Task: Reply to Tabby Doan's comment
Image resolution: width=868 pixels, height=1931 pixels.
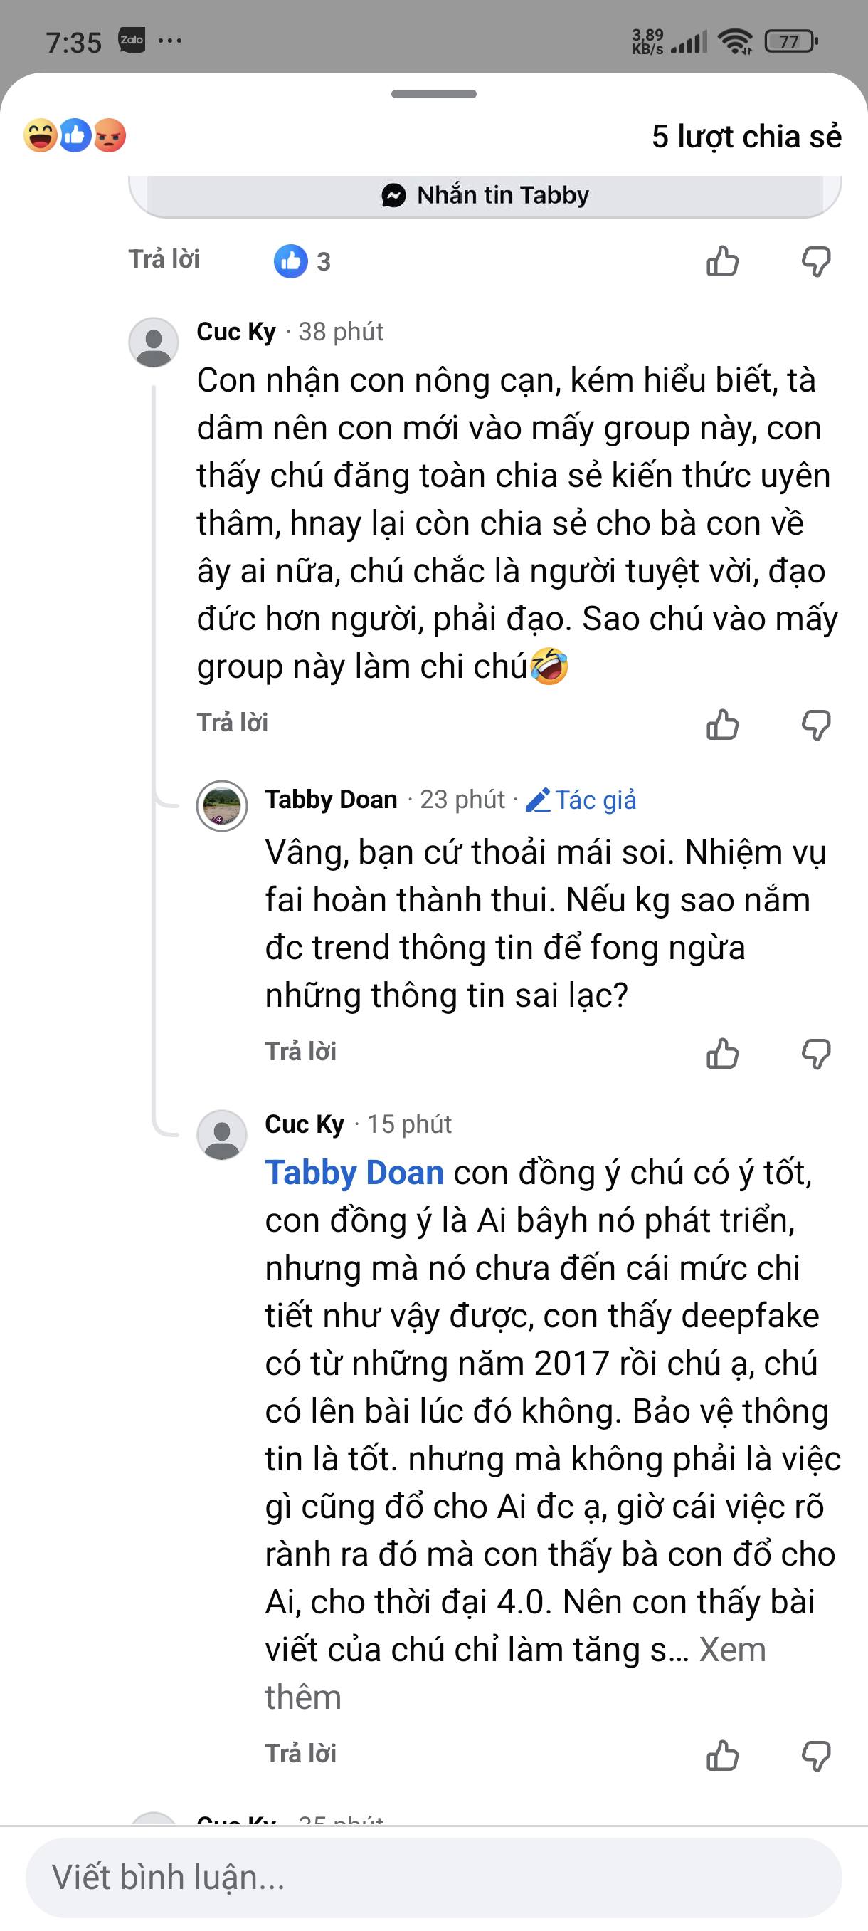Action: (300, 1052)
